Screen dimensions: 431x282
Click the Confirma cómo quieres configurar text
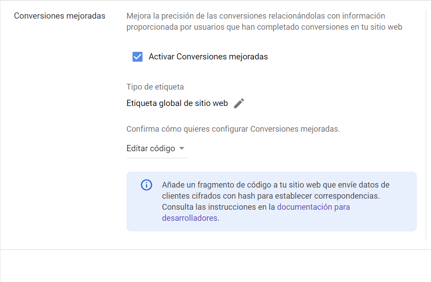(233, 129)
